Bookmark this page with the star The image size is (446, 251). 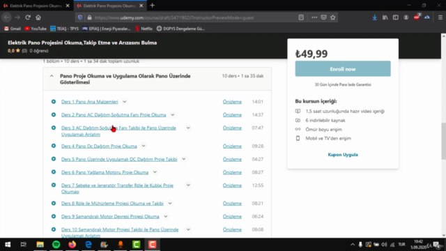tap(333, 17)
